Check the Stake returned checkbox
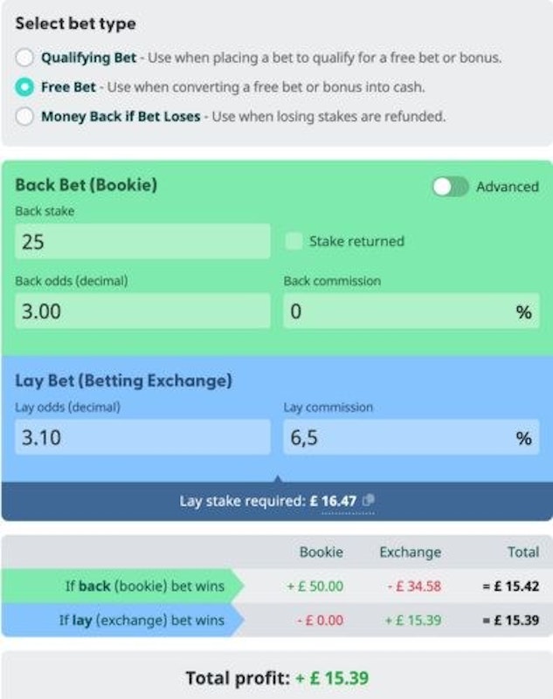 (x=294, y=241)
